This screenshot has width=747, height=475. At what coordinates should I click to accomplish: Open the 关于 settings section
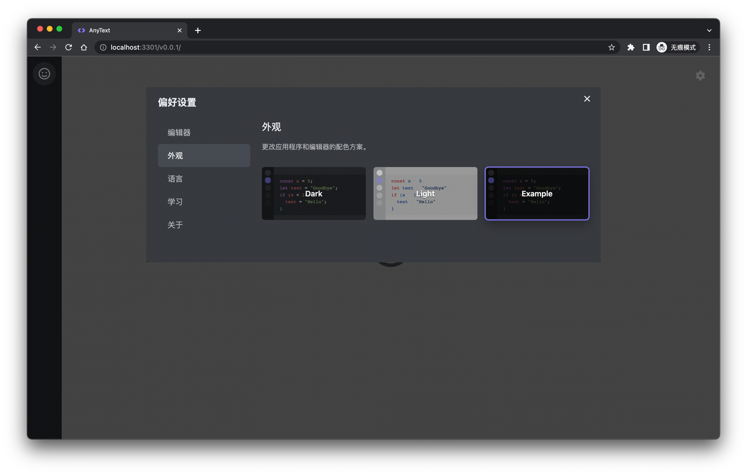204,225
